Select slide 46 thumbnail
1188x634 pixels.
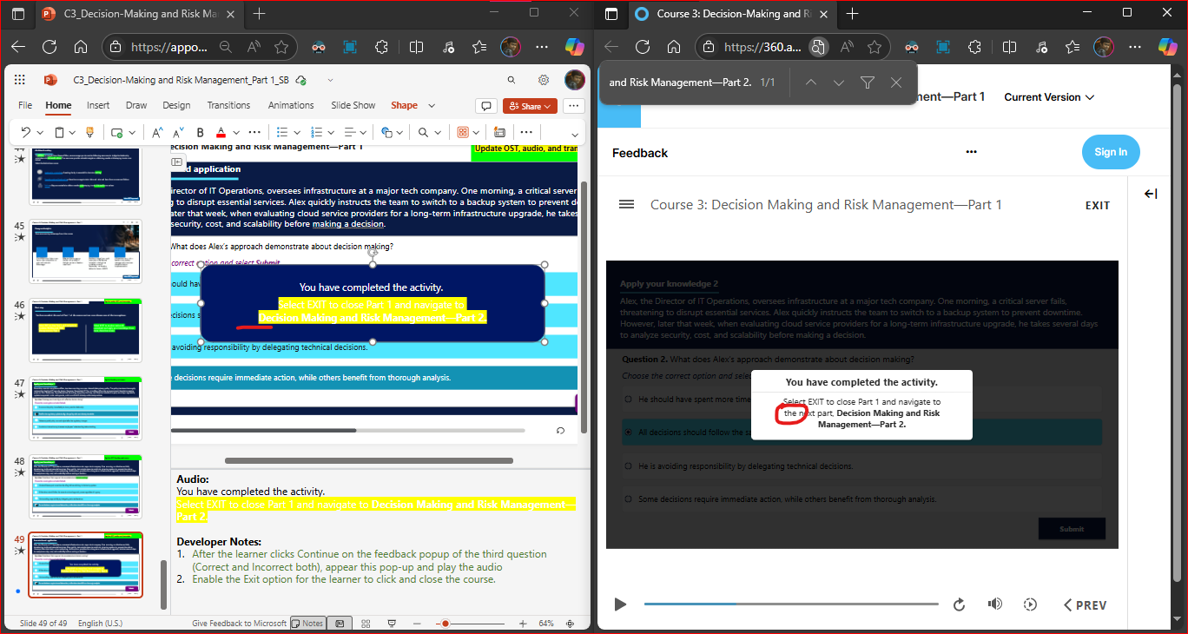point(86,330)
